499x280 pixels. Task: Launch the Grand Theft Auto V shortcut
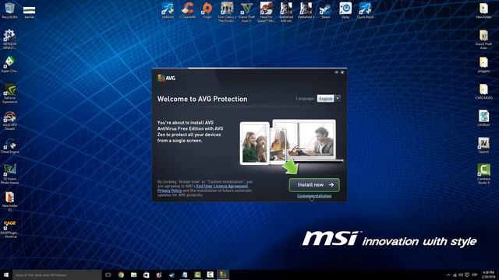(246, 12)
